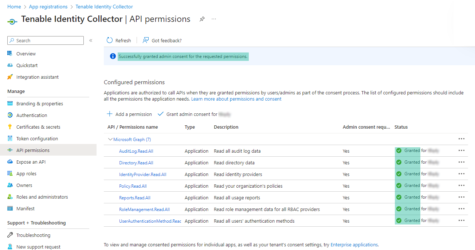The height and width of the screenshot is (250, 475).
Task: Click the API / Permissions name column header
Action: click(133, 127)
